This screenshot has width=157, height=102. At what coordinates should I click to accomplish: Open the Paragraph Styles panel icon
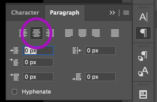point(143,56)
